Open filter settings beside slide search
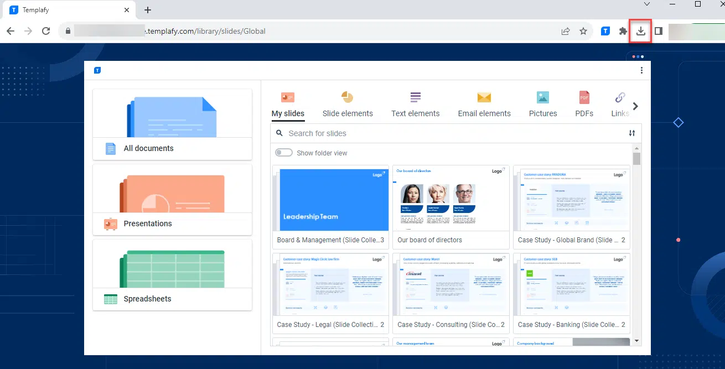The height and width of the screenshot is (369, 725). coord(632,133)
